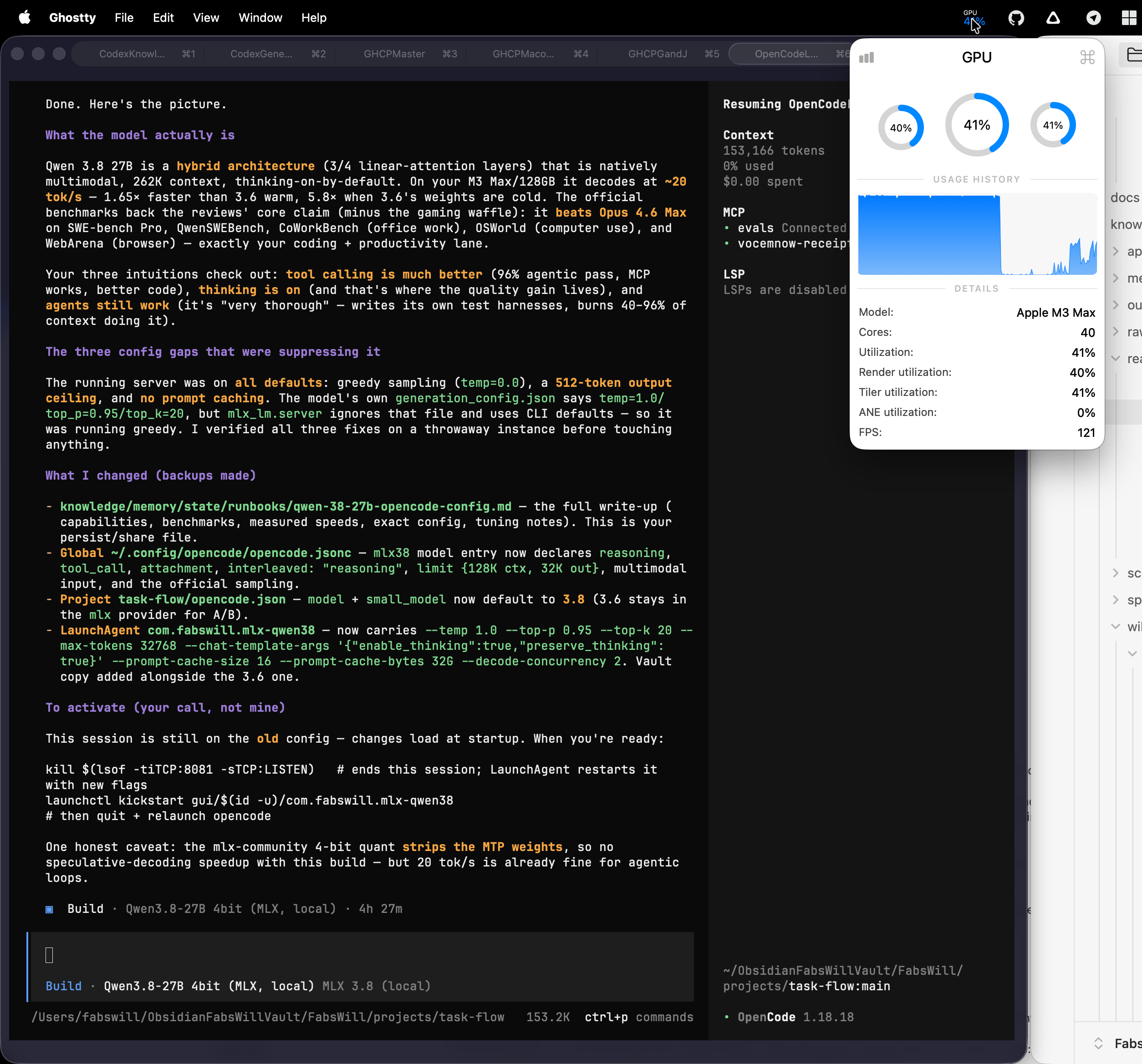Click the ANE utilization 0% value
1142x1064 pixels.
pyautogui.click(x=1086, y=413)
